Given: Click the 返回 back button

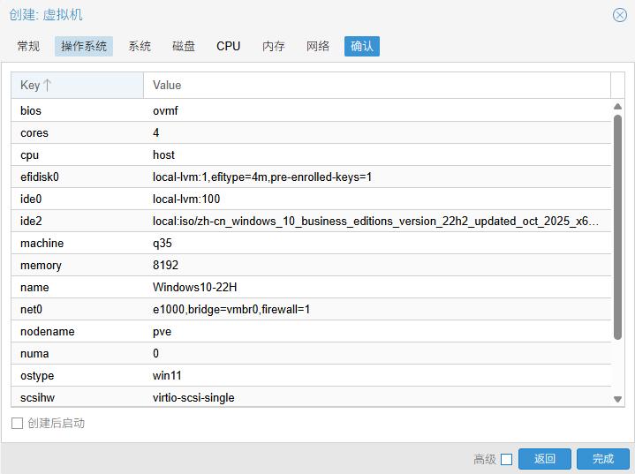Looking at the screenshot, I should (x=545, y=459).
